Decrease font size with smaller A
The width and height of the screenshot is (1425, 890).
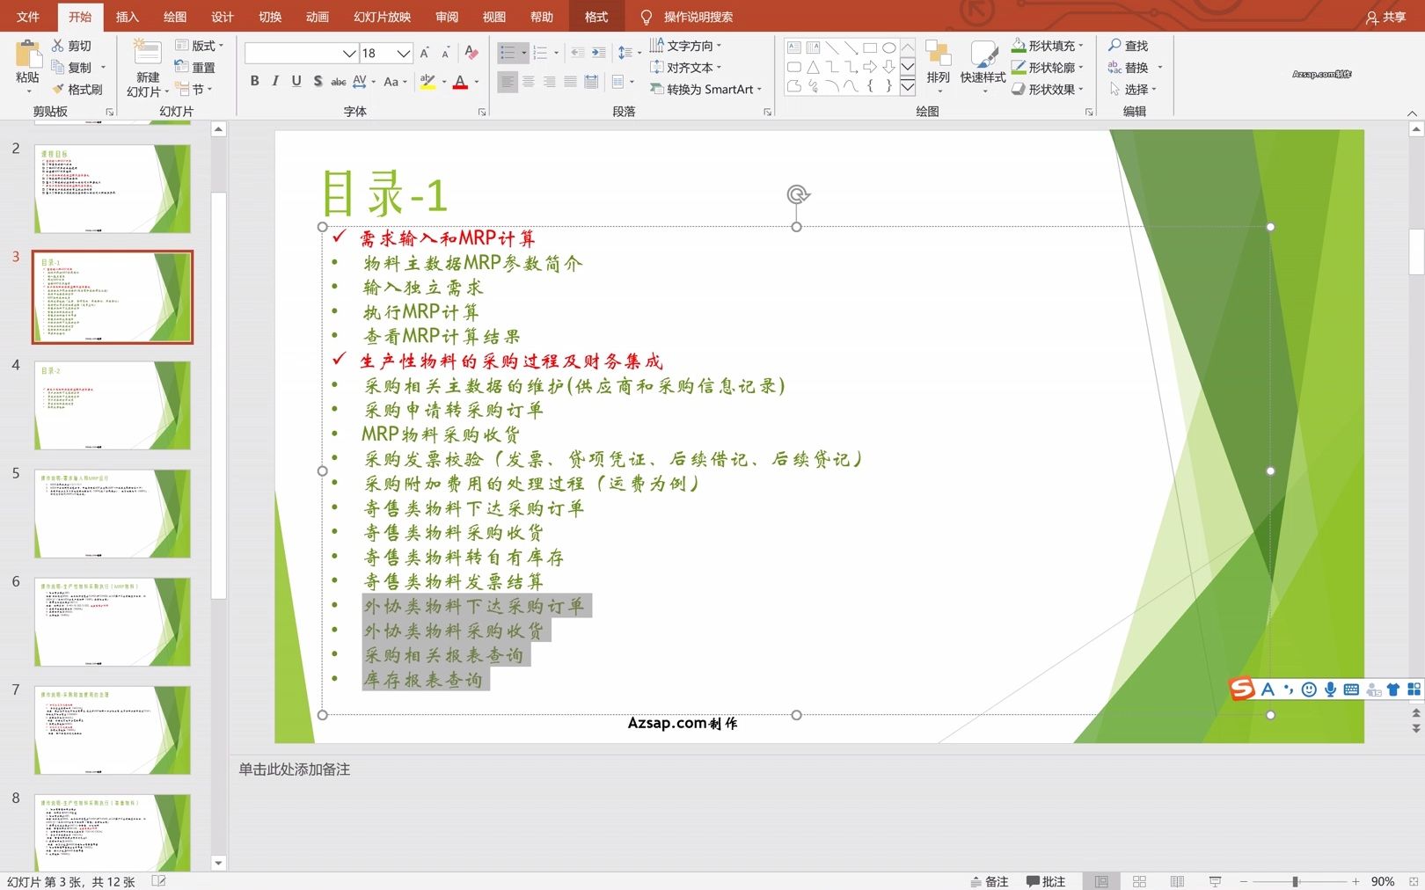coord(445,54)
